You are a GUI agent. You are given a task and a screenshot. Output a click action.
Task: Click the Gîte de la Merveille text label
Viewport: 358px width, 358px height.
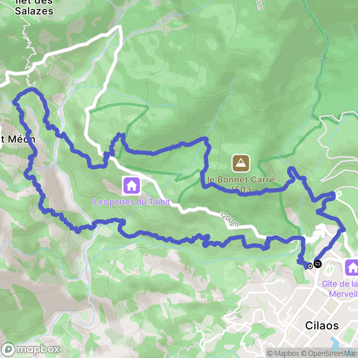[340, 288]
